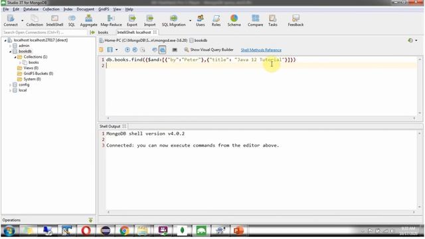This screenshot has width=425, height=239.
Task: Click the greyed third run icon in shell toolbar
Action: click(x=143, y=50)
